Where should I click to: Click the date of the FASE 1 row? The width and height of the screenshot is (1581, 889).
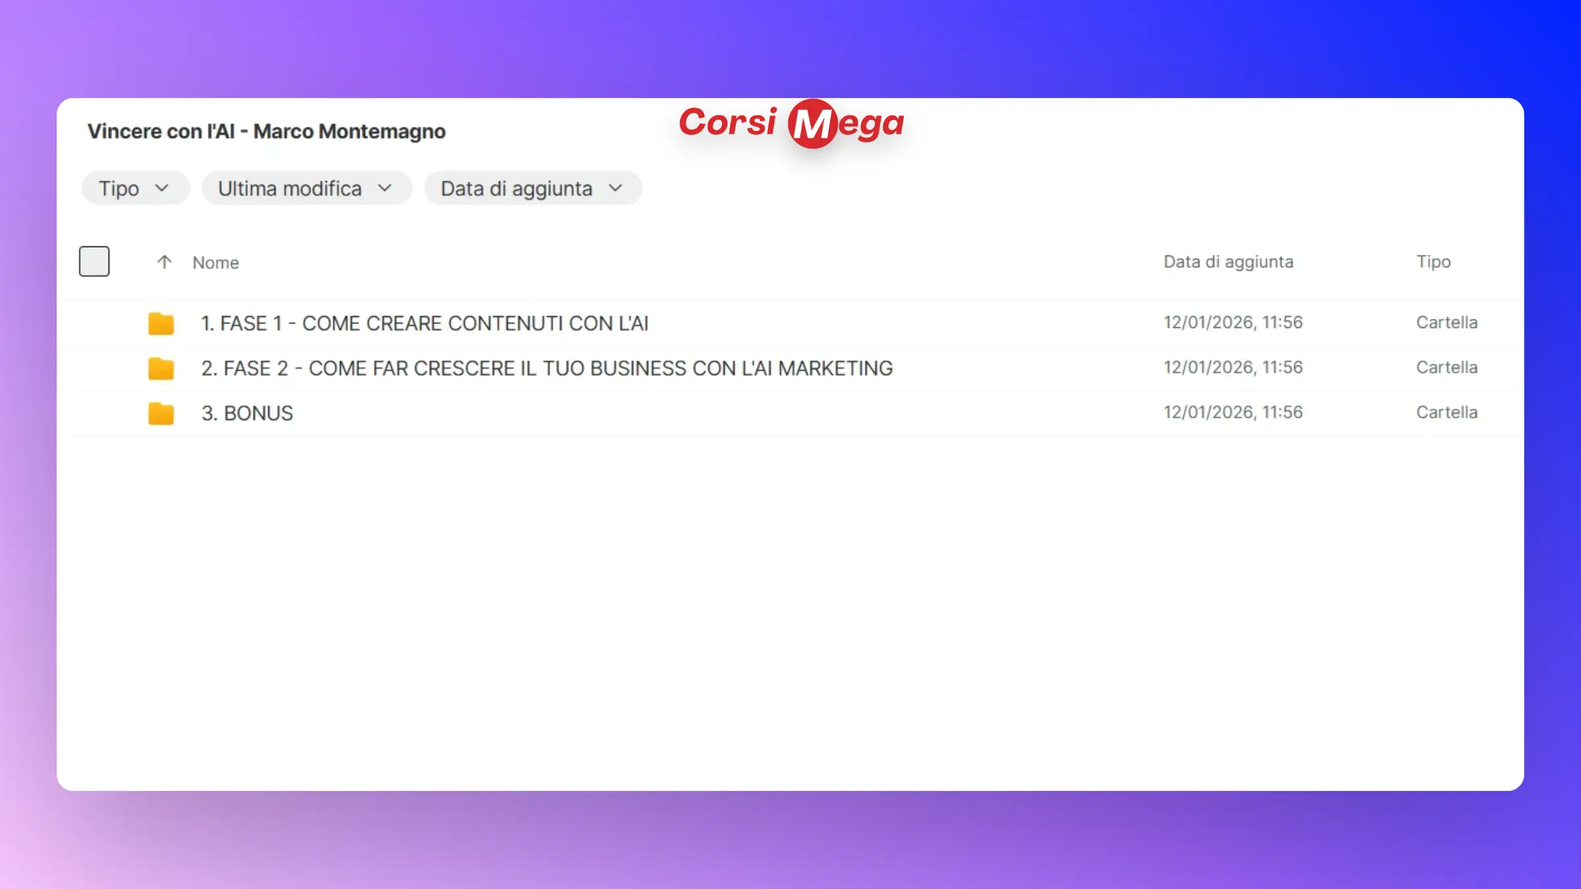pyautogui.click(x=1233, y=323)
